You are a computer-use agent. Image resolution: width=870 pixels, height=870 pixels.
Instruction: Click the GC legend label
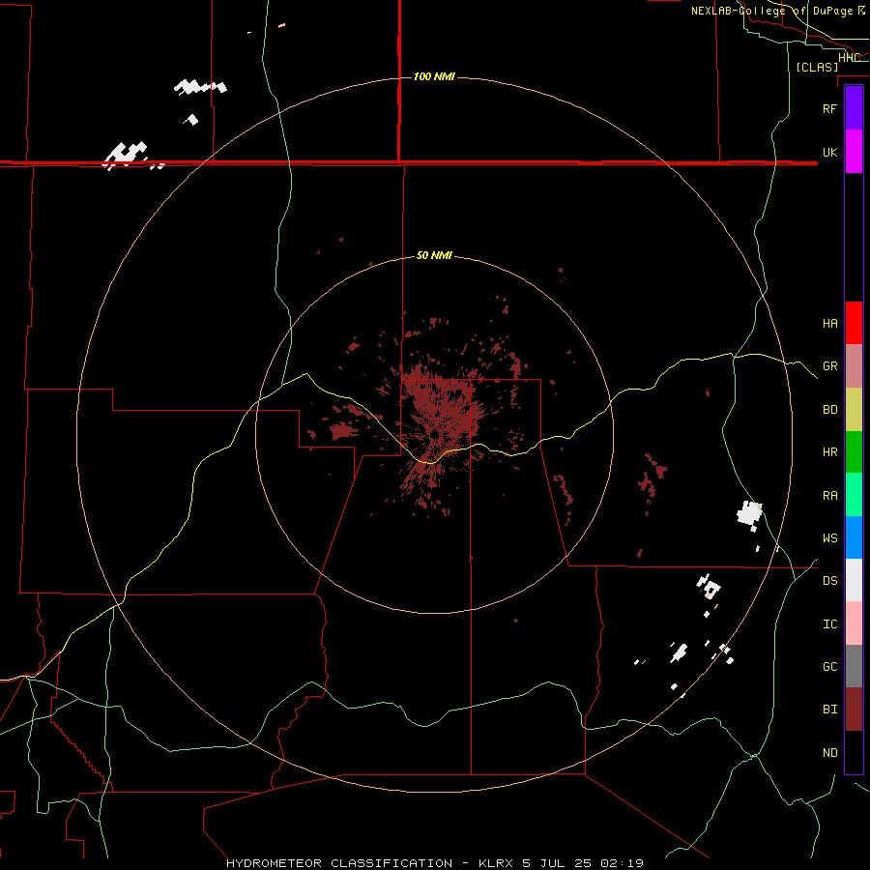[x=829, y=666]
